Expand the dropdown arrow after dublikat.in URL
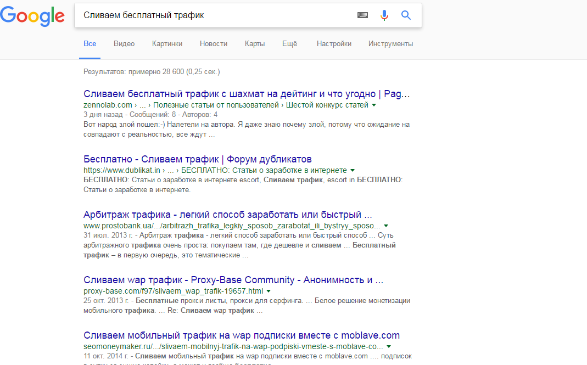The image size is (587, 365). tap(353, 170)
